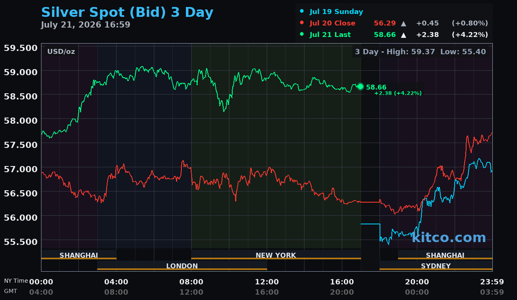Click the left SHANGHAI session bar
The image size is (517, 300).
click(x=79, y=255)
